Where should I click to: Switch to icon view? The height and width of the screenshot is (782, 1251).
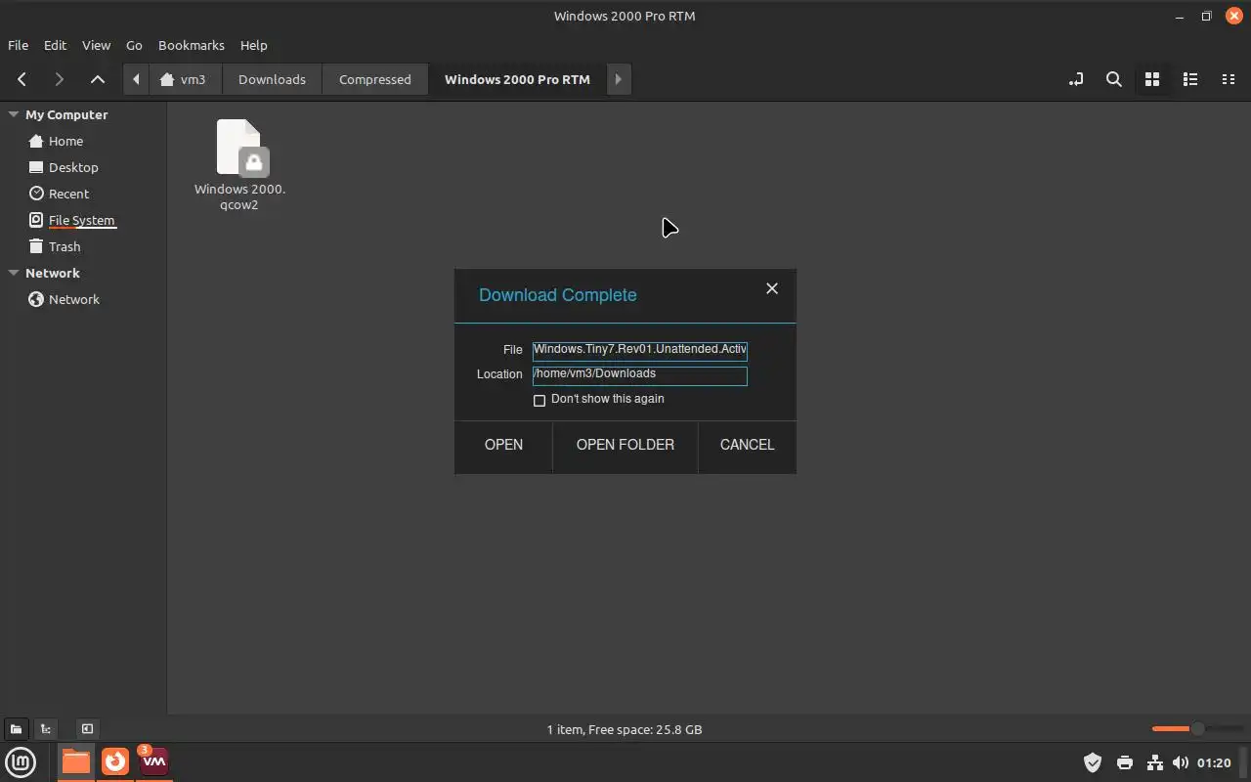1152,79
